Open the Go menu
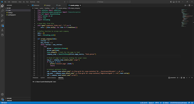The image size is (194, 104). pyautogui.click(x=24, y=2)
